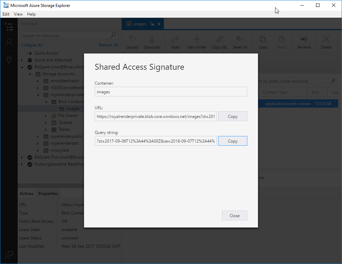
Task: Click the Tables grid icon in tree
Action: pos(54,130)
